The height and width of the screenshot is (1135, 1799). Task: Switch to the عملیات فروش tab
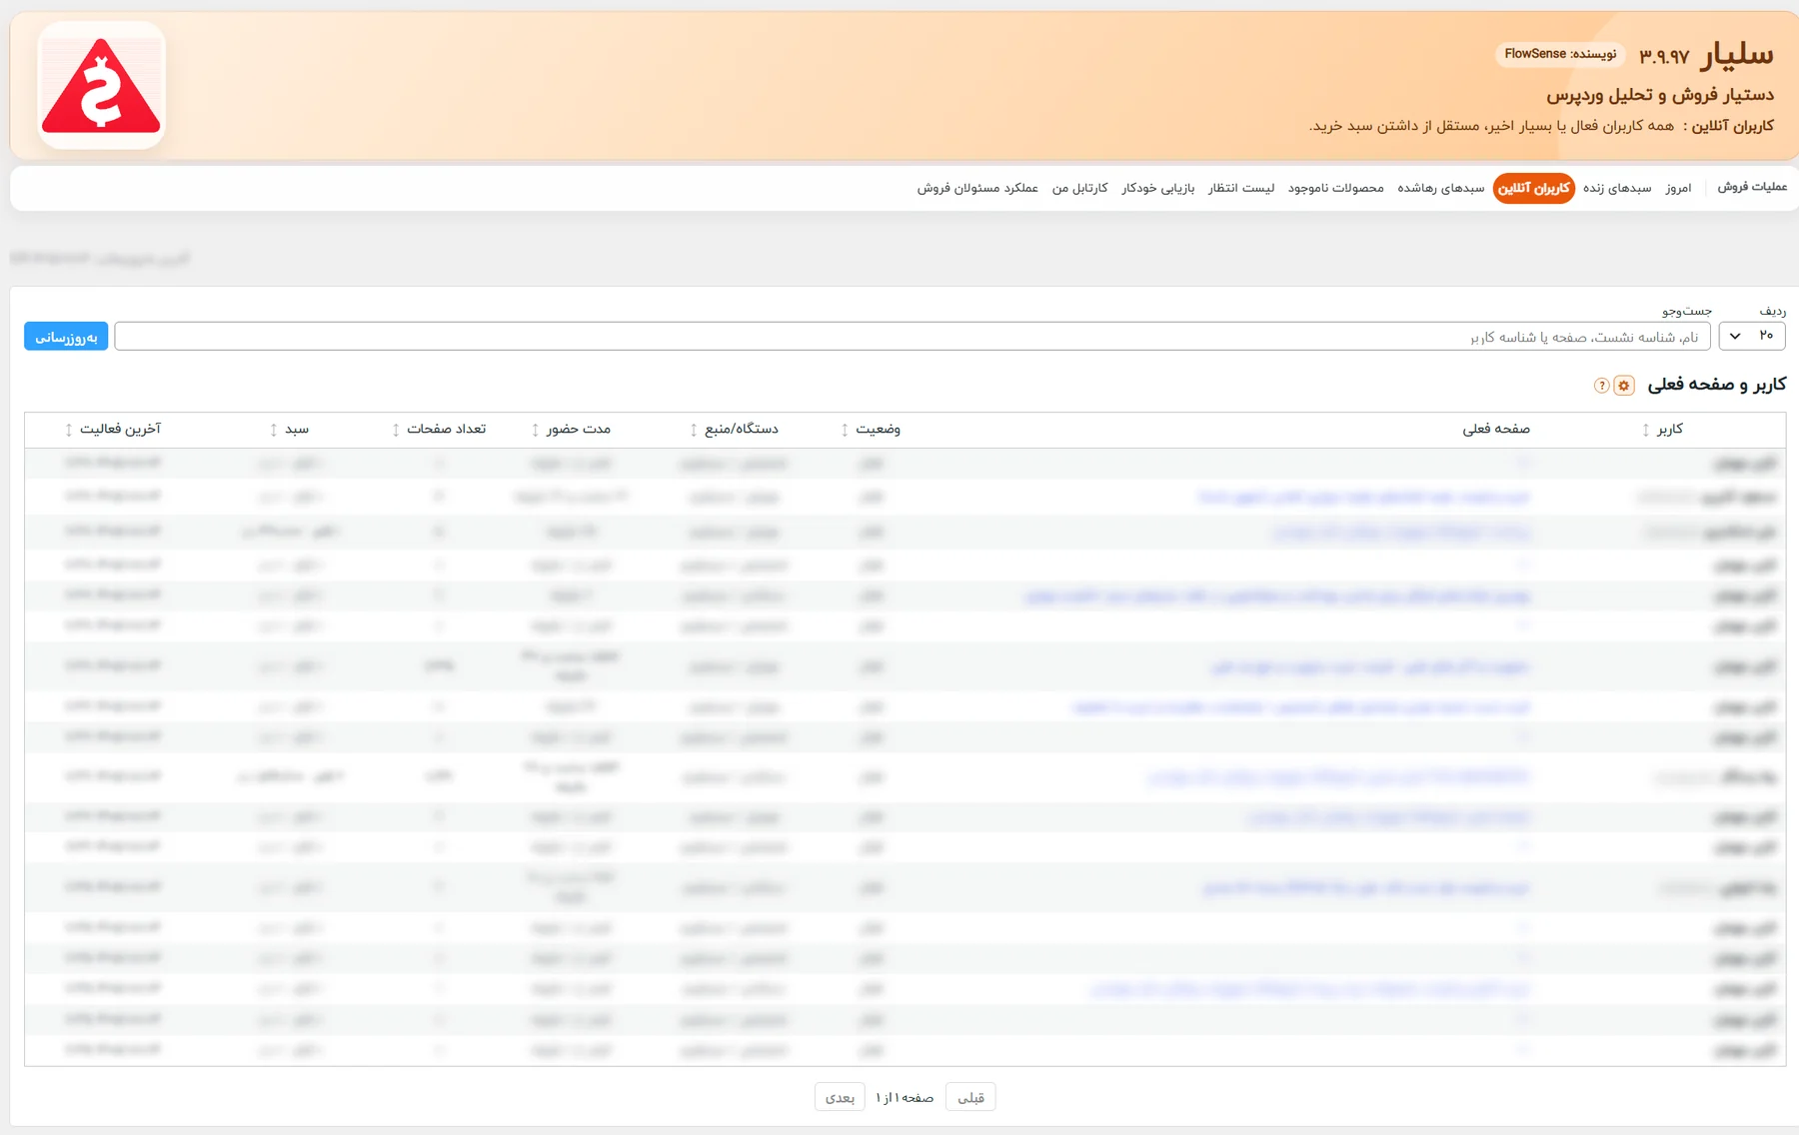tap(1752, 187)
